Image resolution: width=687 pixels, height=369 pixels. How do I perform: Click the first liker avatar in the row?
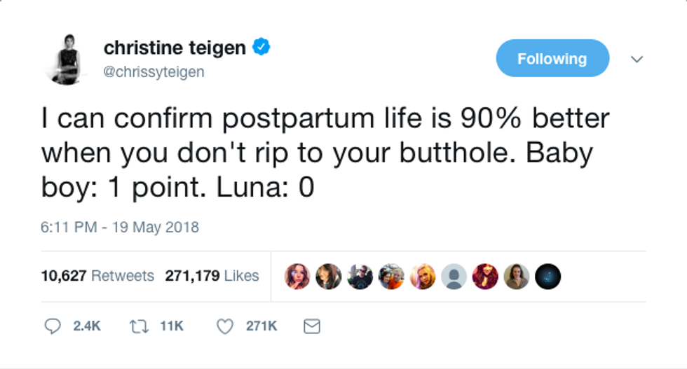pyautogui.click(x=297, y=277)
